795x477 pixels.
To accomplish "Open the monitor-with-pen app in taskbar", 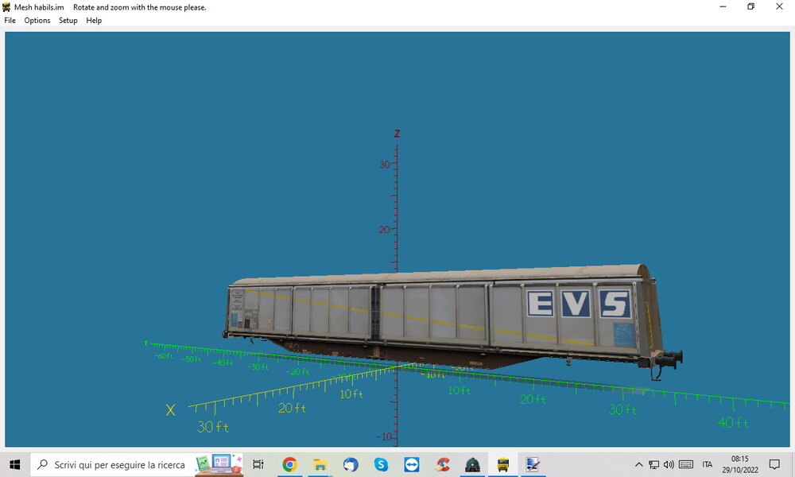I will (x=533, y=464).
